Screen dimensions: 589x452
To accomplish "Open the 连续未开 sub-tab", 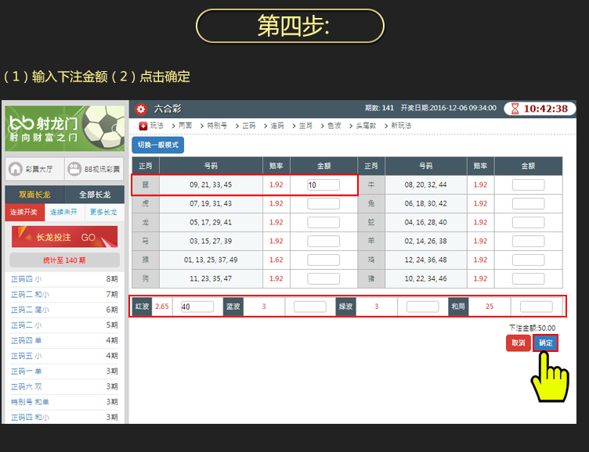I will (64, 213).
